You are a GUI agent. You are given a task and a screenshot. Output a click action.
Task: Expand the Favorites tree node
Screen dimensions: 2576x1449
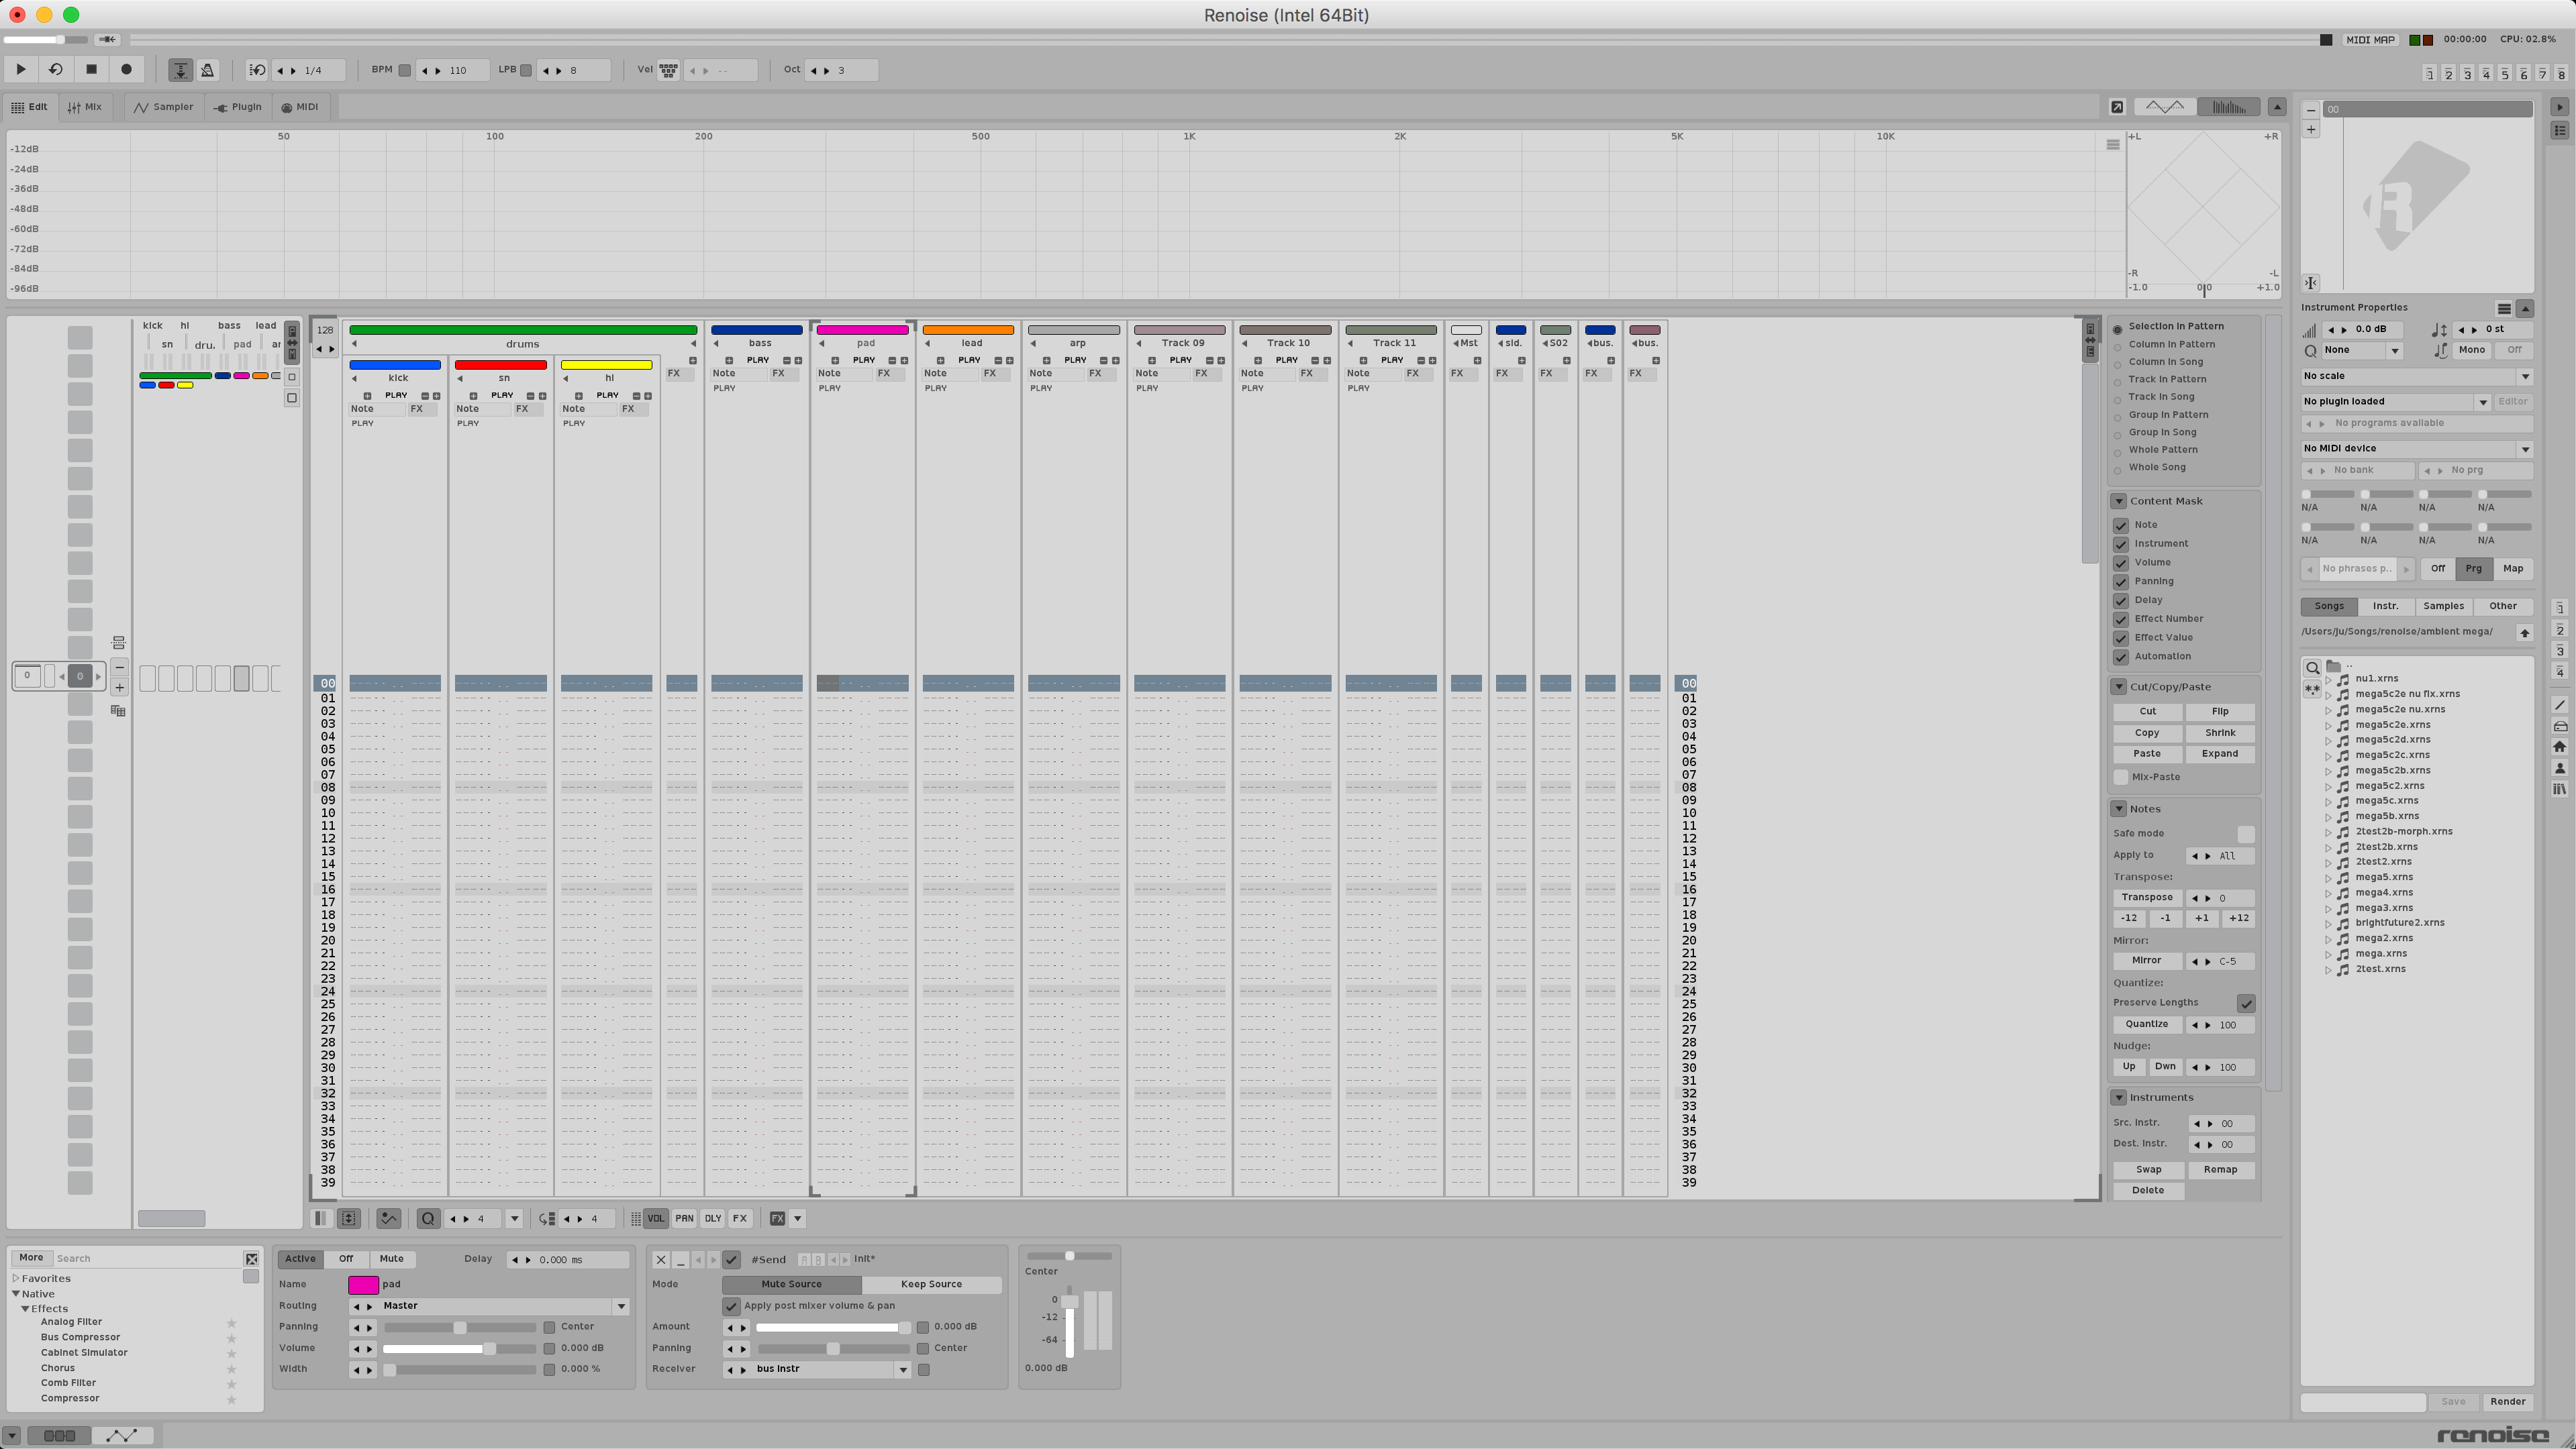(x=16, y=1278)
